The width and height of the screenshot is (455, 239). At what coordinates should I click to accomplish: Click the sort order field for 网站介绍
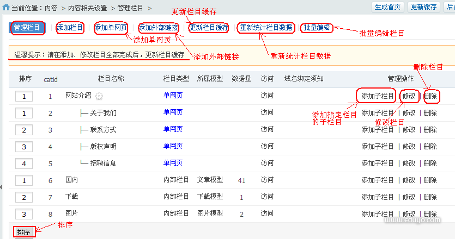[24, 96]
